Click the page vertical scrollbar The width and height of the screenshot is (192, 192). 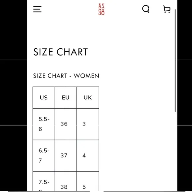(x=175, y=61)
